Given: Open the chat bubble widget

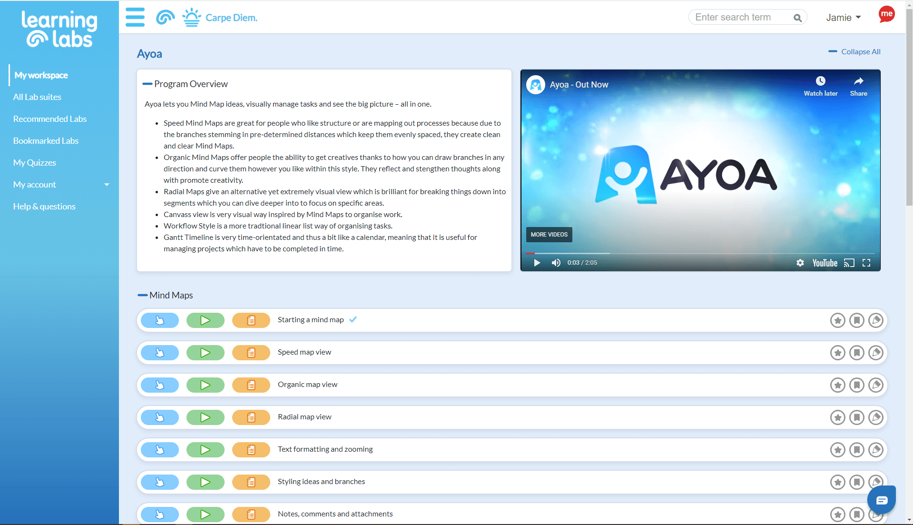Looking at the screenshot, I should [882, 500].
